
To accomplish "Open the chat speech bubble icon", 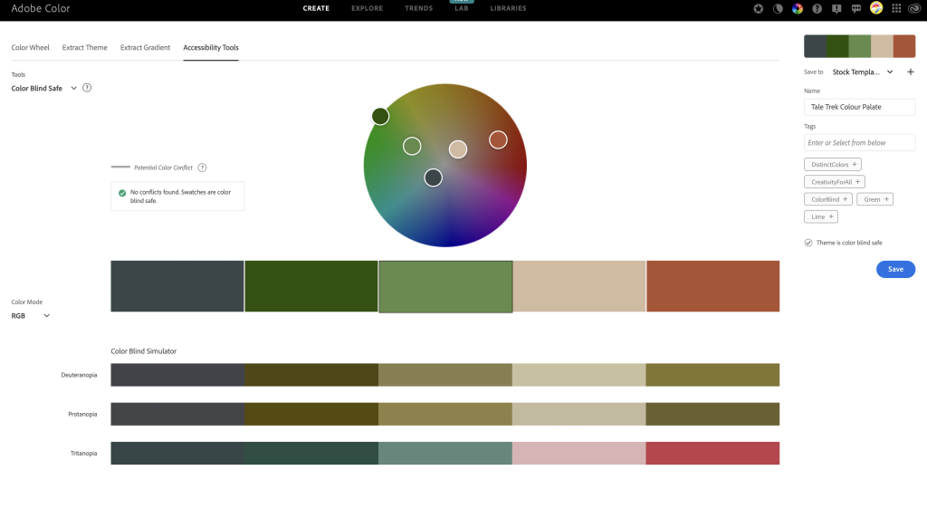I will (856, 8).
